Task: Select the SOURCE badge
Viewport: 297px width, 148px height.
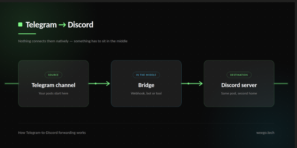Action: (x=54, y=75)
